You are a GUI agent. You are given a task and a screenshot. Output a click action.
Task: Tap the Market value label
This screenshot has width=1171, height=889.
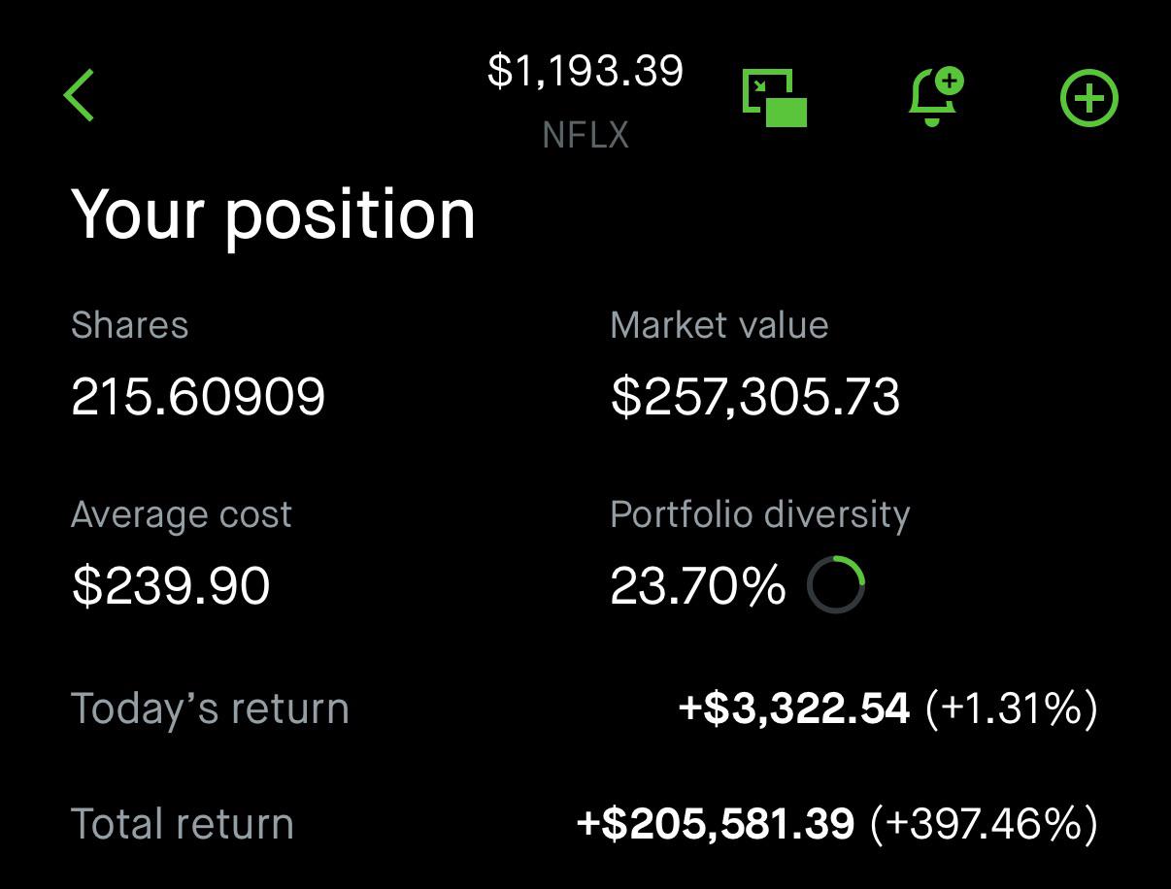click(x=719, y=325)
